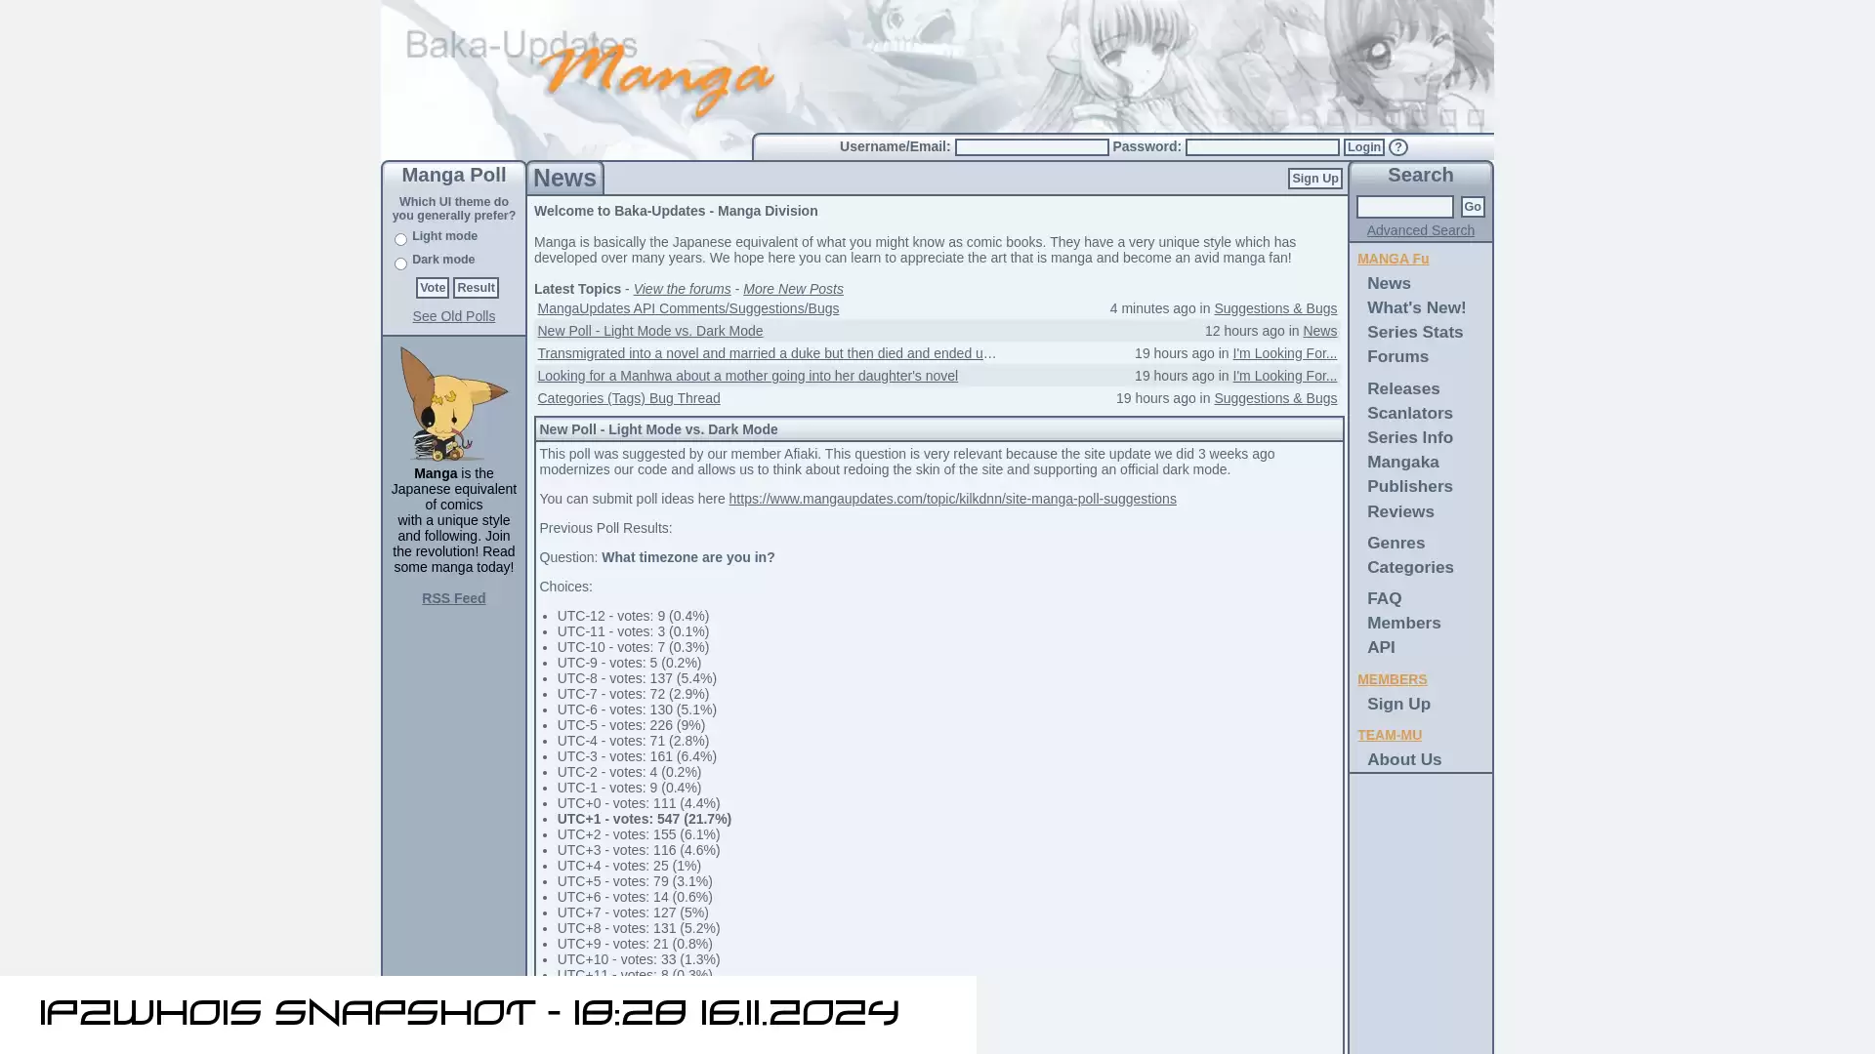Select the Dark mode radio button
Image resolution: width=1875 pixels, height=1054 pixels.
[x=400, y=263]
